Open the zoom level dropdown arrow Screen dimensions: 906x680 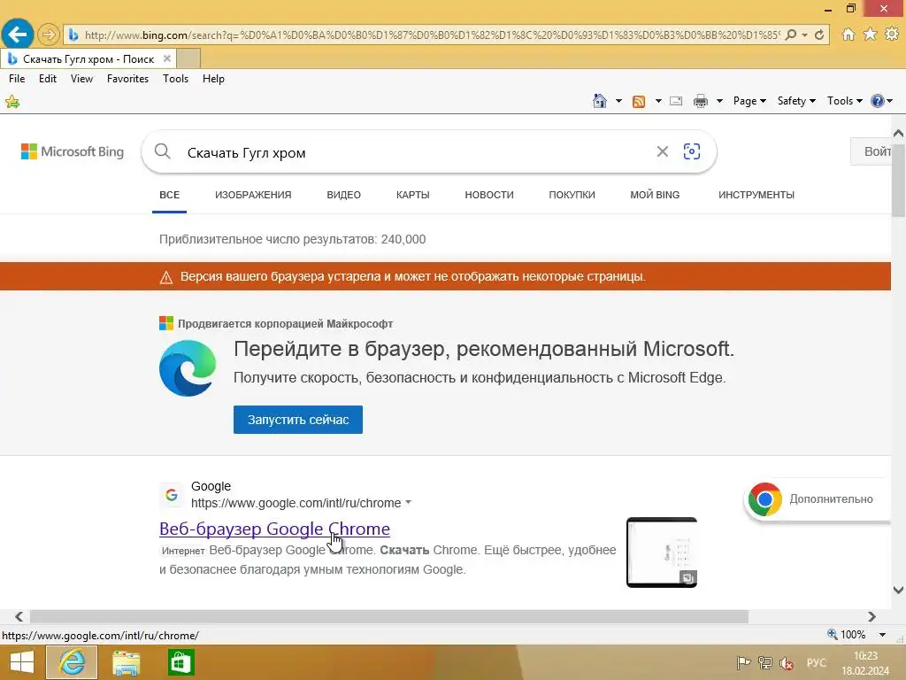point(882,635)
